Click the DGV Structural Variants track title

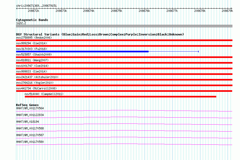click(100, 34)
